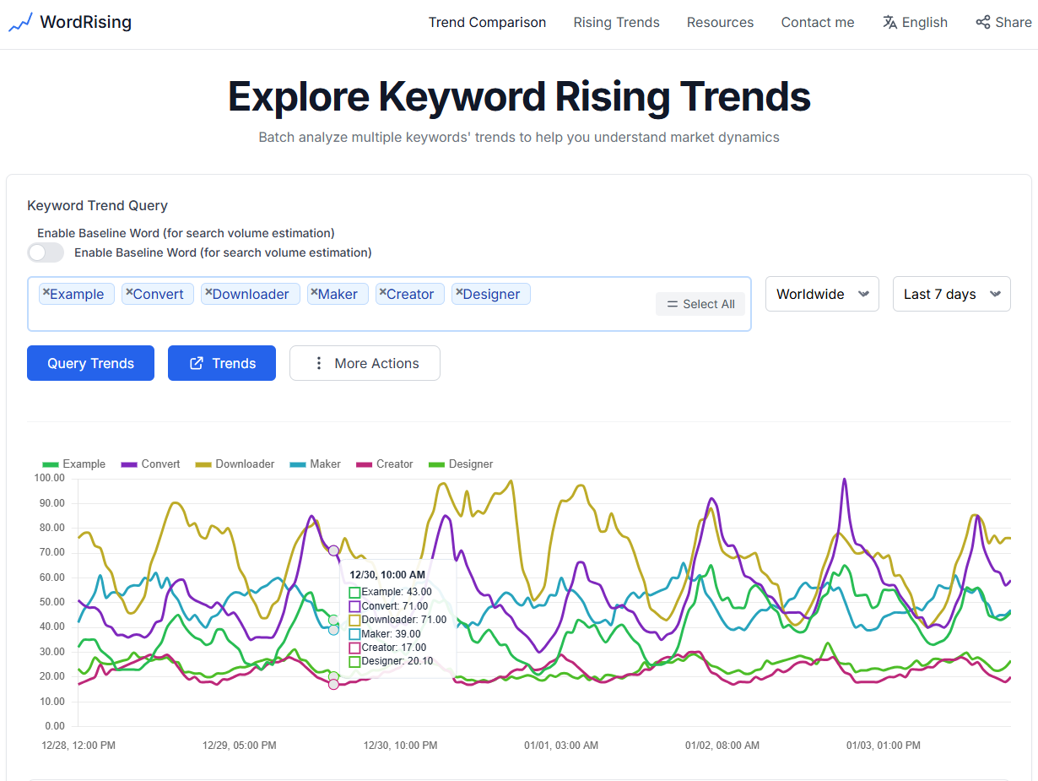Remove the Downloader keyword tag

coord(208,292)
